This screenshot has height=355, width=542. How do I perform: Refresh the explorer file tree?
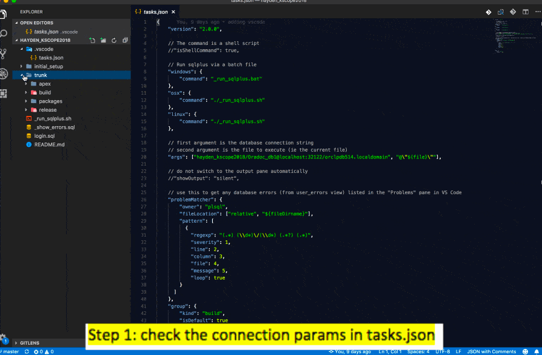click(114, 40)
